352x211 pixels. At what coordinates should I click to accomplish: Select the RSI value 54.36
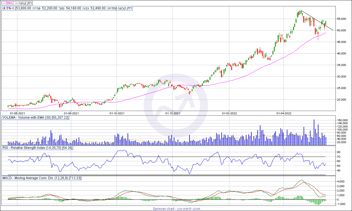67,148
